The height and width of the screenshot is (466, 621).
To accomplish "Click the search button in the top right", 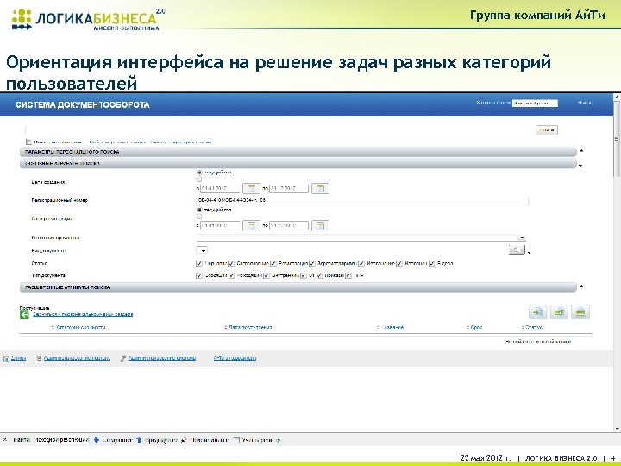I will [547, 130].
